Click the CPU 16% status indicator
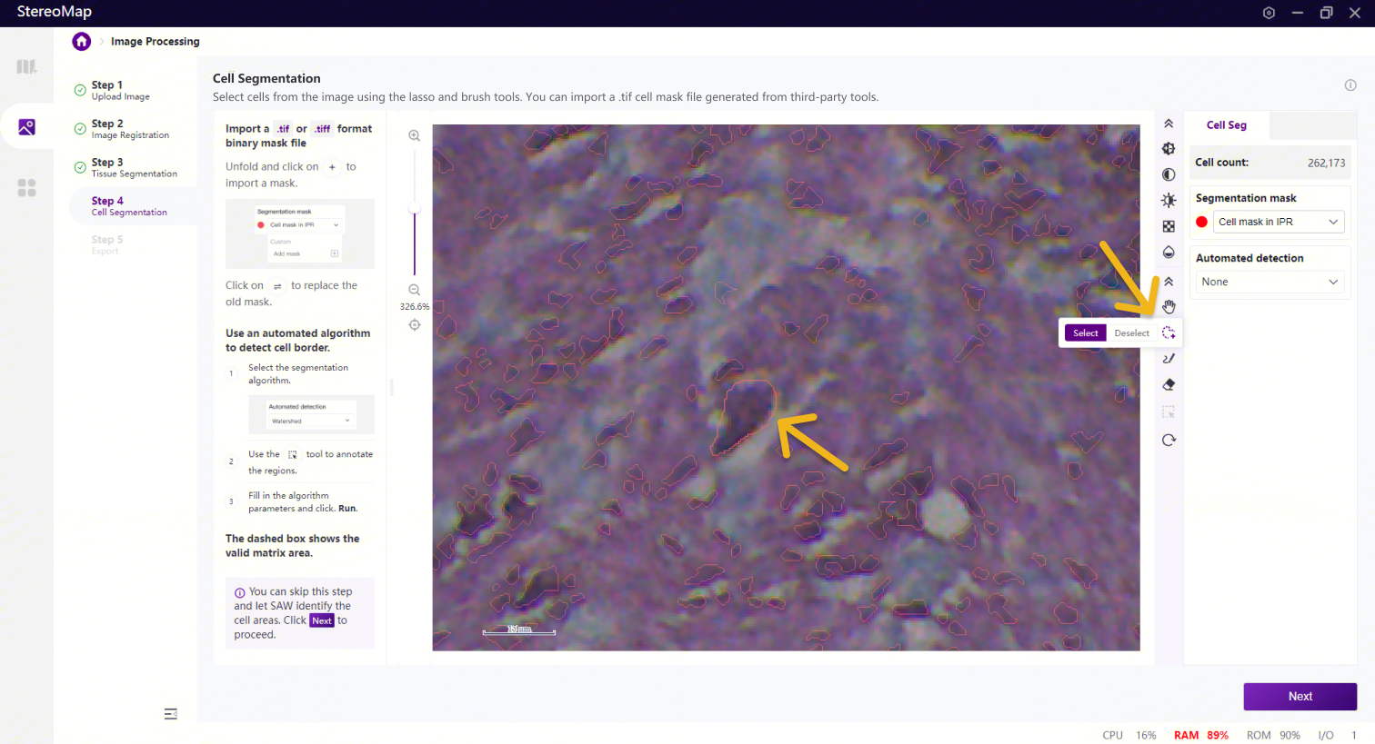Image resolution: width=1375 pixels, height=744 pixels. click(1129, 736)
